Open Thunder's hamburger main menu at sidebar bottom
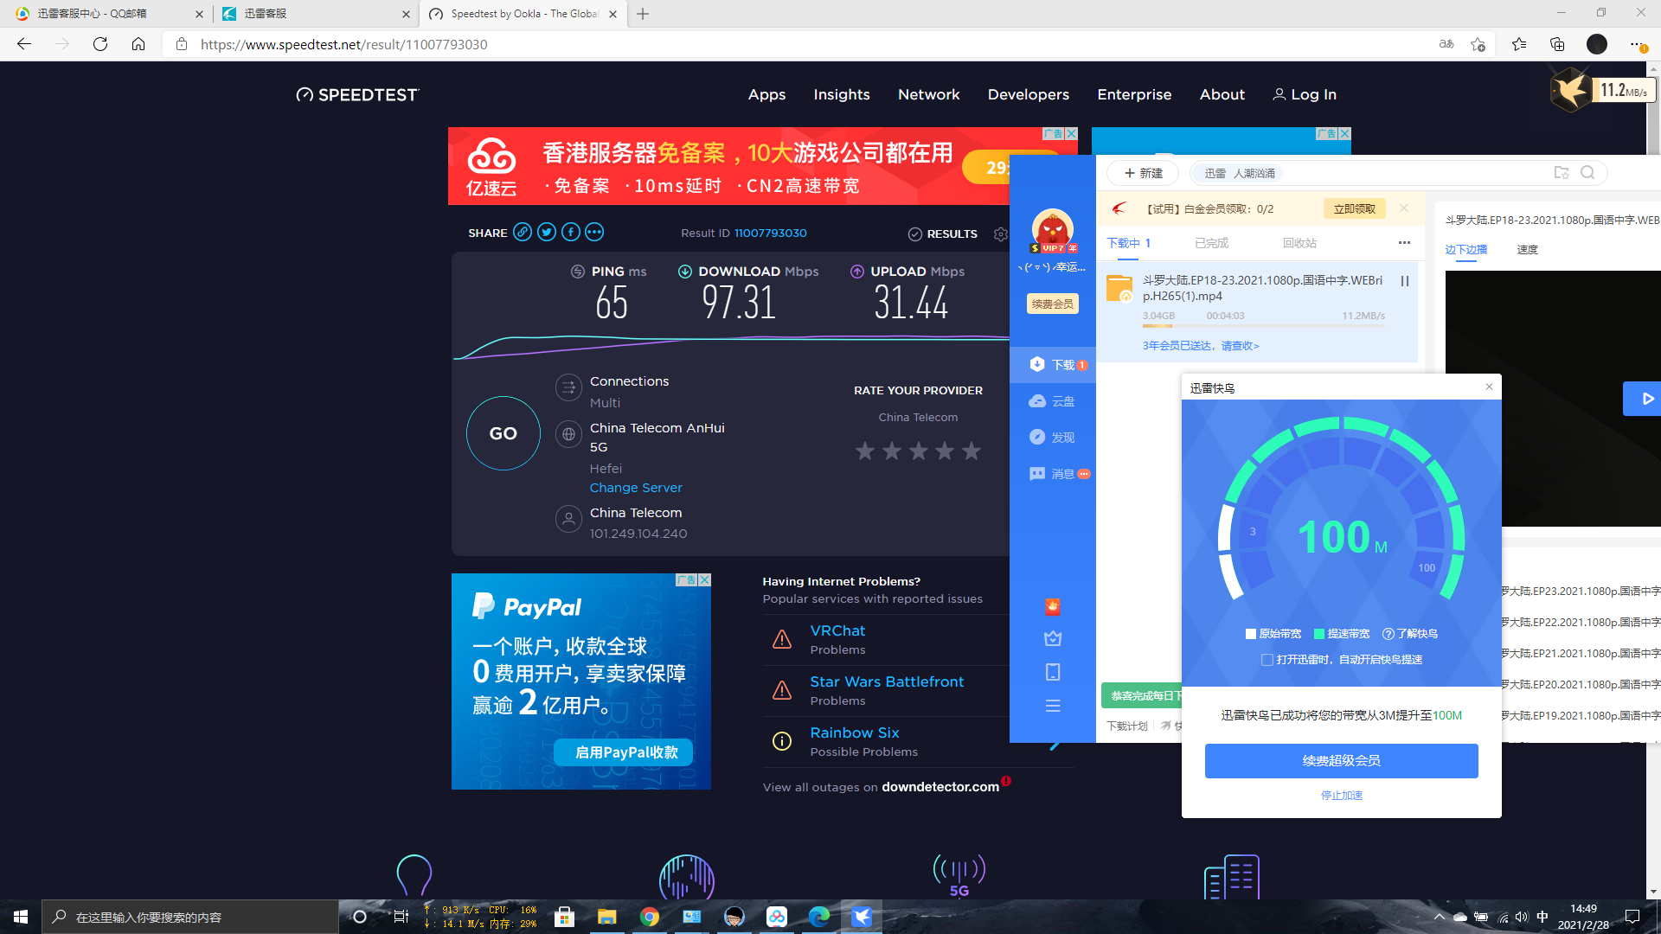The height and width of the screenshot is (934, 1661). tap(1052, 706)
